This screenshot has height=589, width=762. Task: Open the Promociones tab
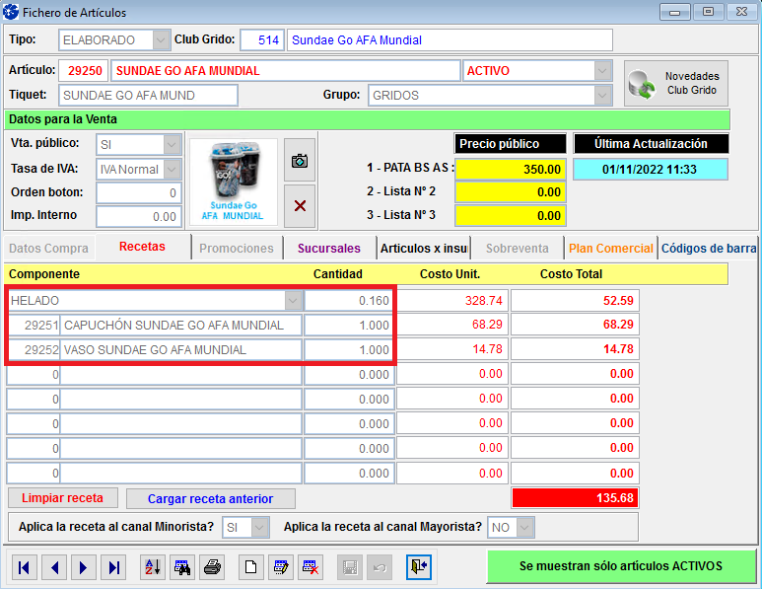tap(237, 248)
